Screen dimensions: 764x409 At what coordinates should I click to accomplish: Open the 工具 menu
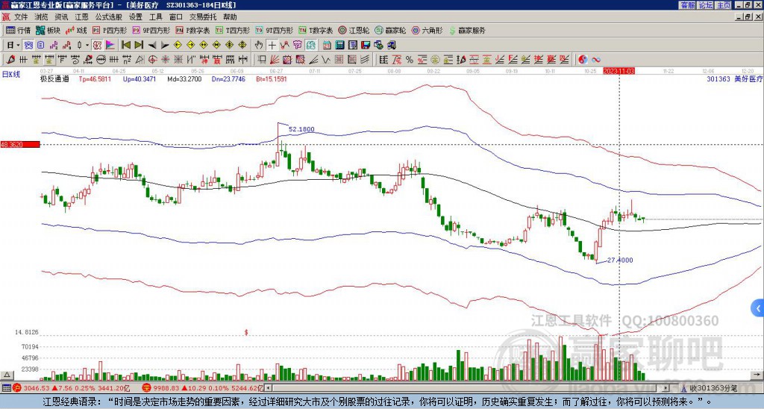pyautogui.click(x=155, y=17)
